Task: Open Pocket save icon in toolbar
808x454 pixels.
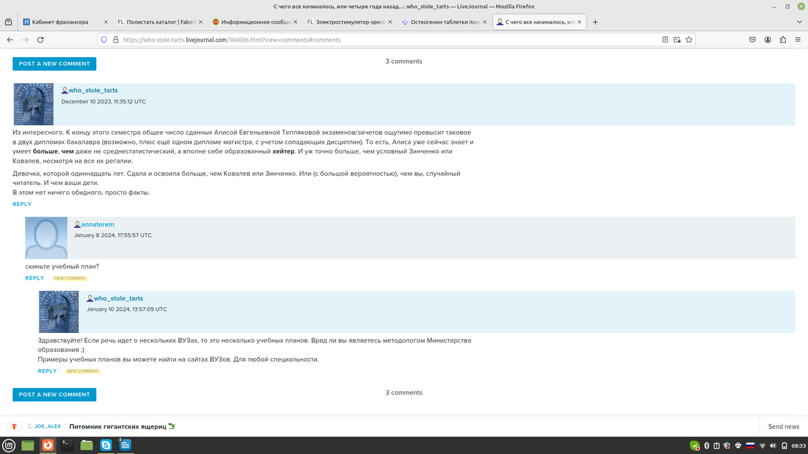Action: (x=753, y=40)
